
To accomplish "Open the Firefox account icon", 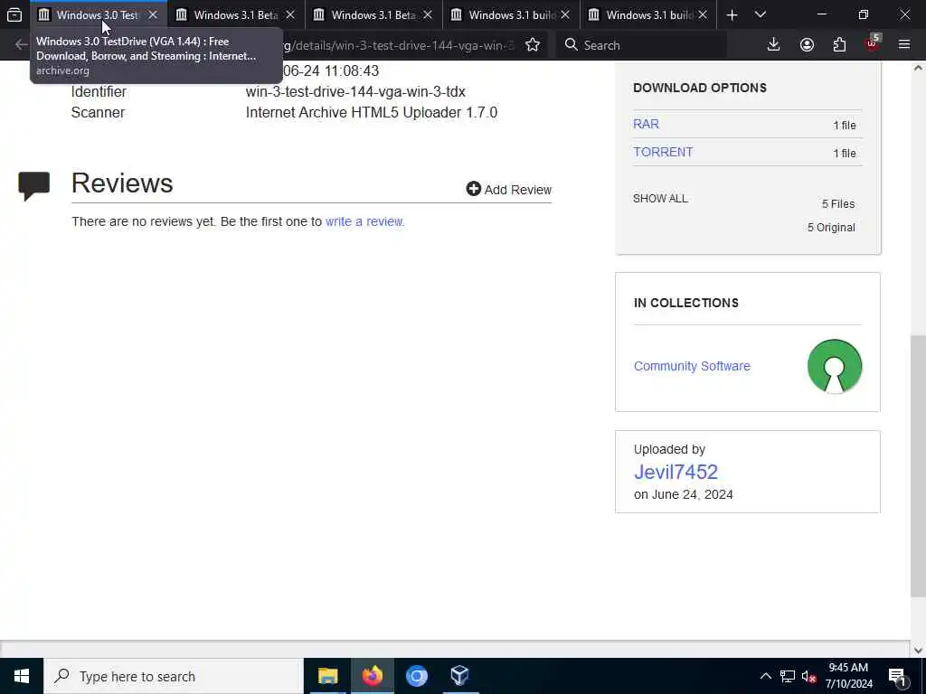I will 807,45.
